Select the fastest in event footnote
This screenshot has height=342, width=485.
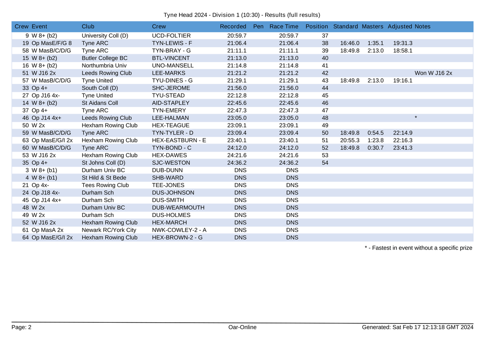[x=418, y=248]
